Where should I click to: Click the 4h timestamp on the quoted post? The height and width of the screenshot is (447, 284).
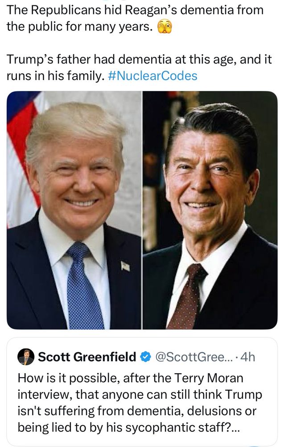(x=247, y=357)
